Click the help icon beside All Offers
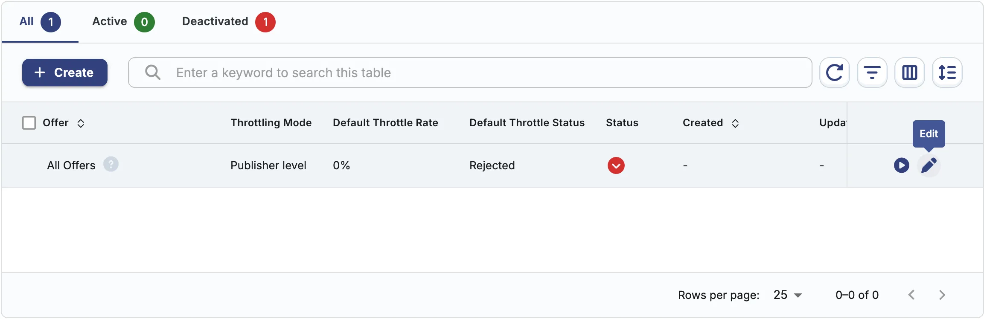Screen dimensions: 984x319 click(x=111, y=164)
